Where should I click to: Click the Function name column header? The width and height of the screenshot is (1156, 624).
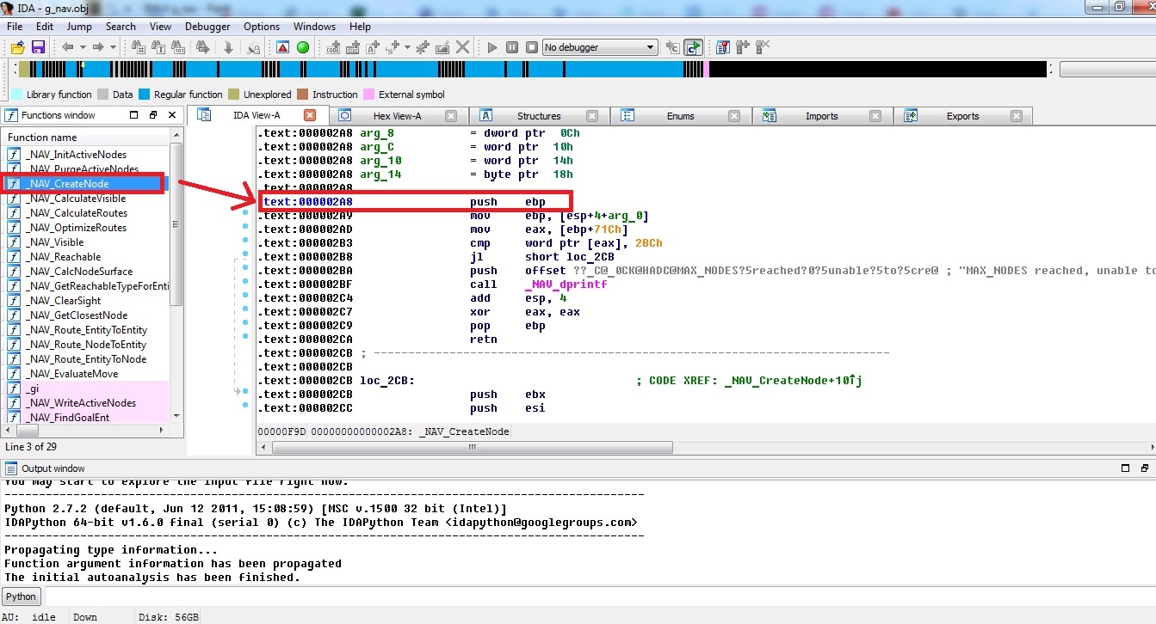pos(86,138)
